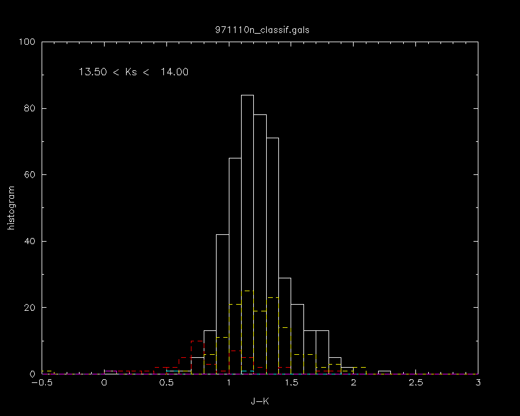This screenshot has height=416, width=520.
Task: Click y-axis tick label 20
Action: pyautogui.click(x=30, y=308)
